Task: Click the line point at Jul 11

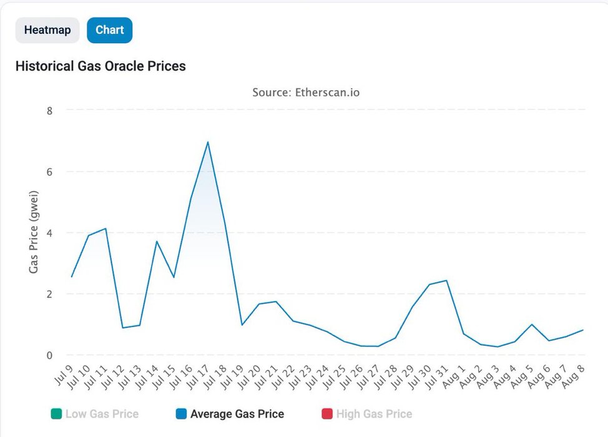Action: pos(105,228)
